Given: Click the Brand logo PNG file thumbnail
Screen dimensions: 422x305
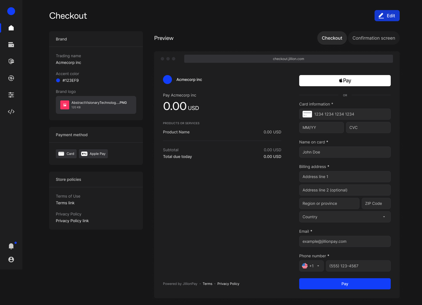Looking at the screenshot, I should (x=65, y=105).
